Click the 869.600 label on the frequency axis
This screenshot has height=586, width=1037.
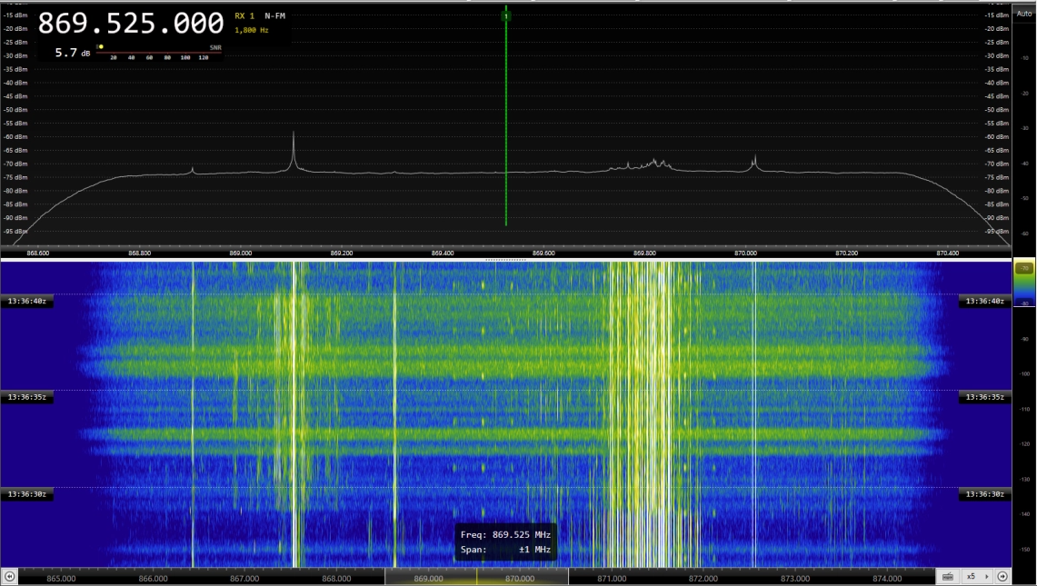543,253
